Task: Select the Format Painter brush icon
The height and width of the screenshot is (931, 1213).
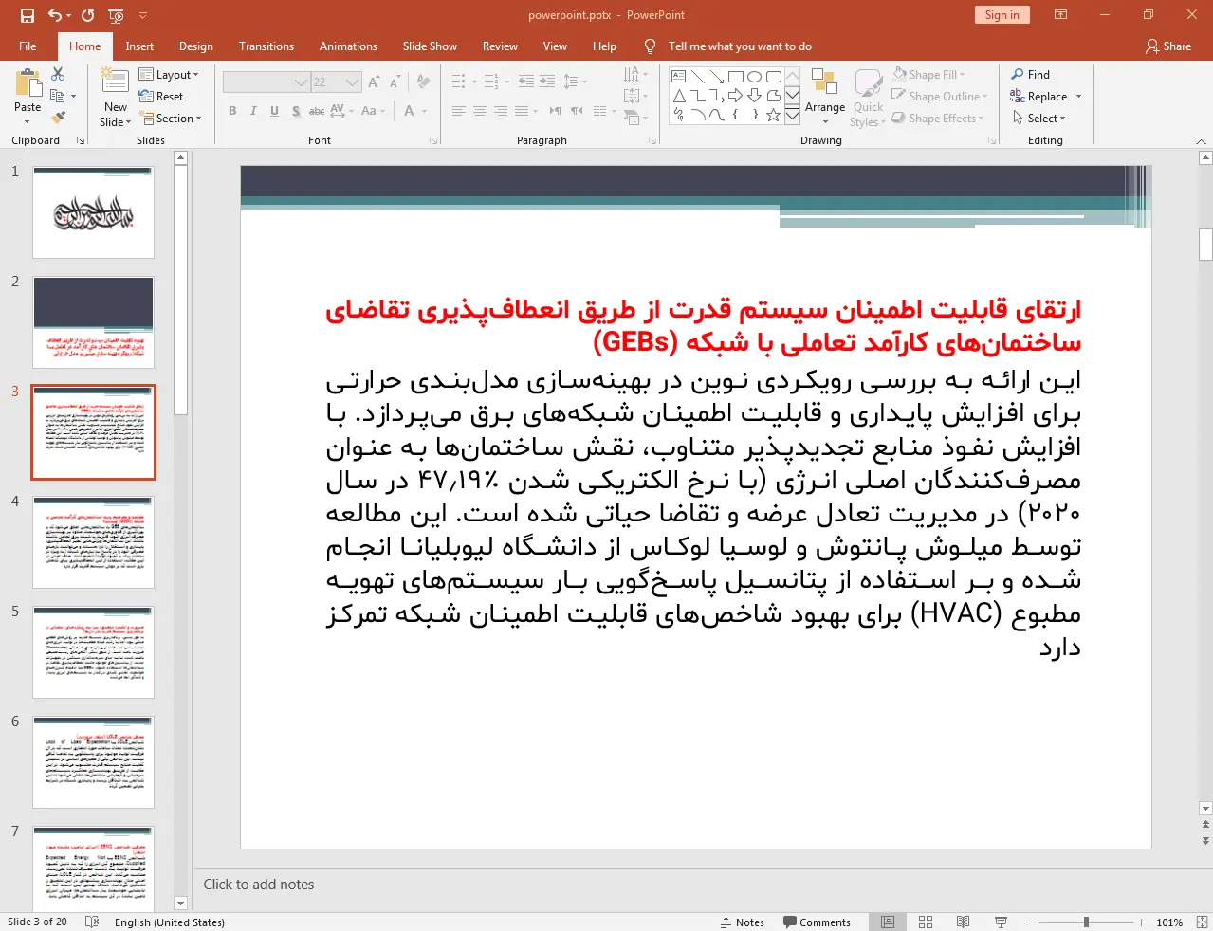Action: point(58,118)
